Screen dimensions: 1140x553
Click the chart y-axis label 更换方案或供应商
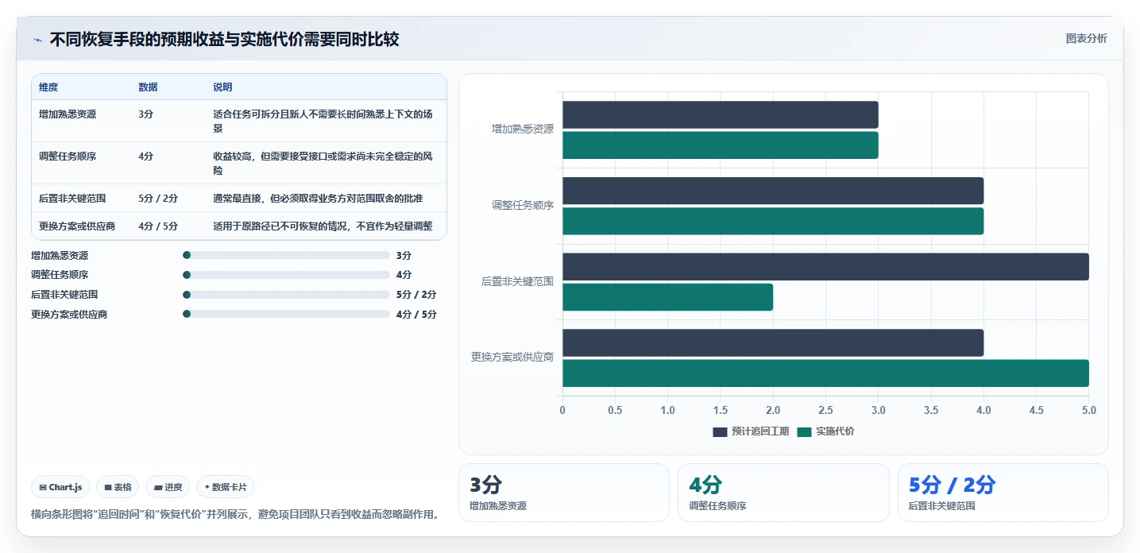(512, 358)
